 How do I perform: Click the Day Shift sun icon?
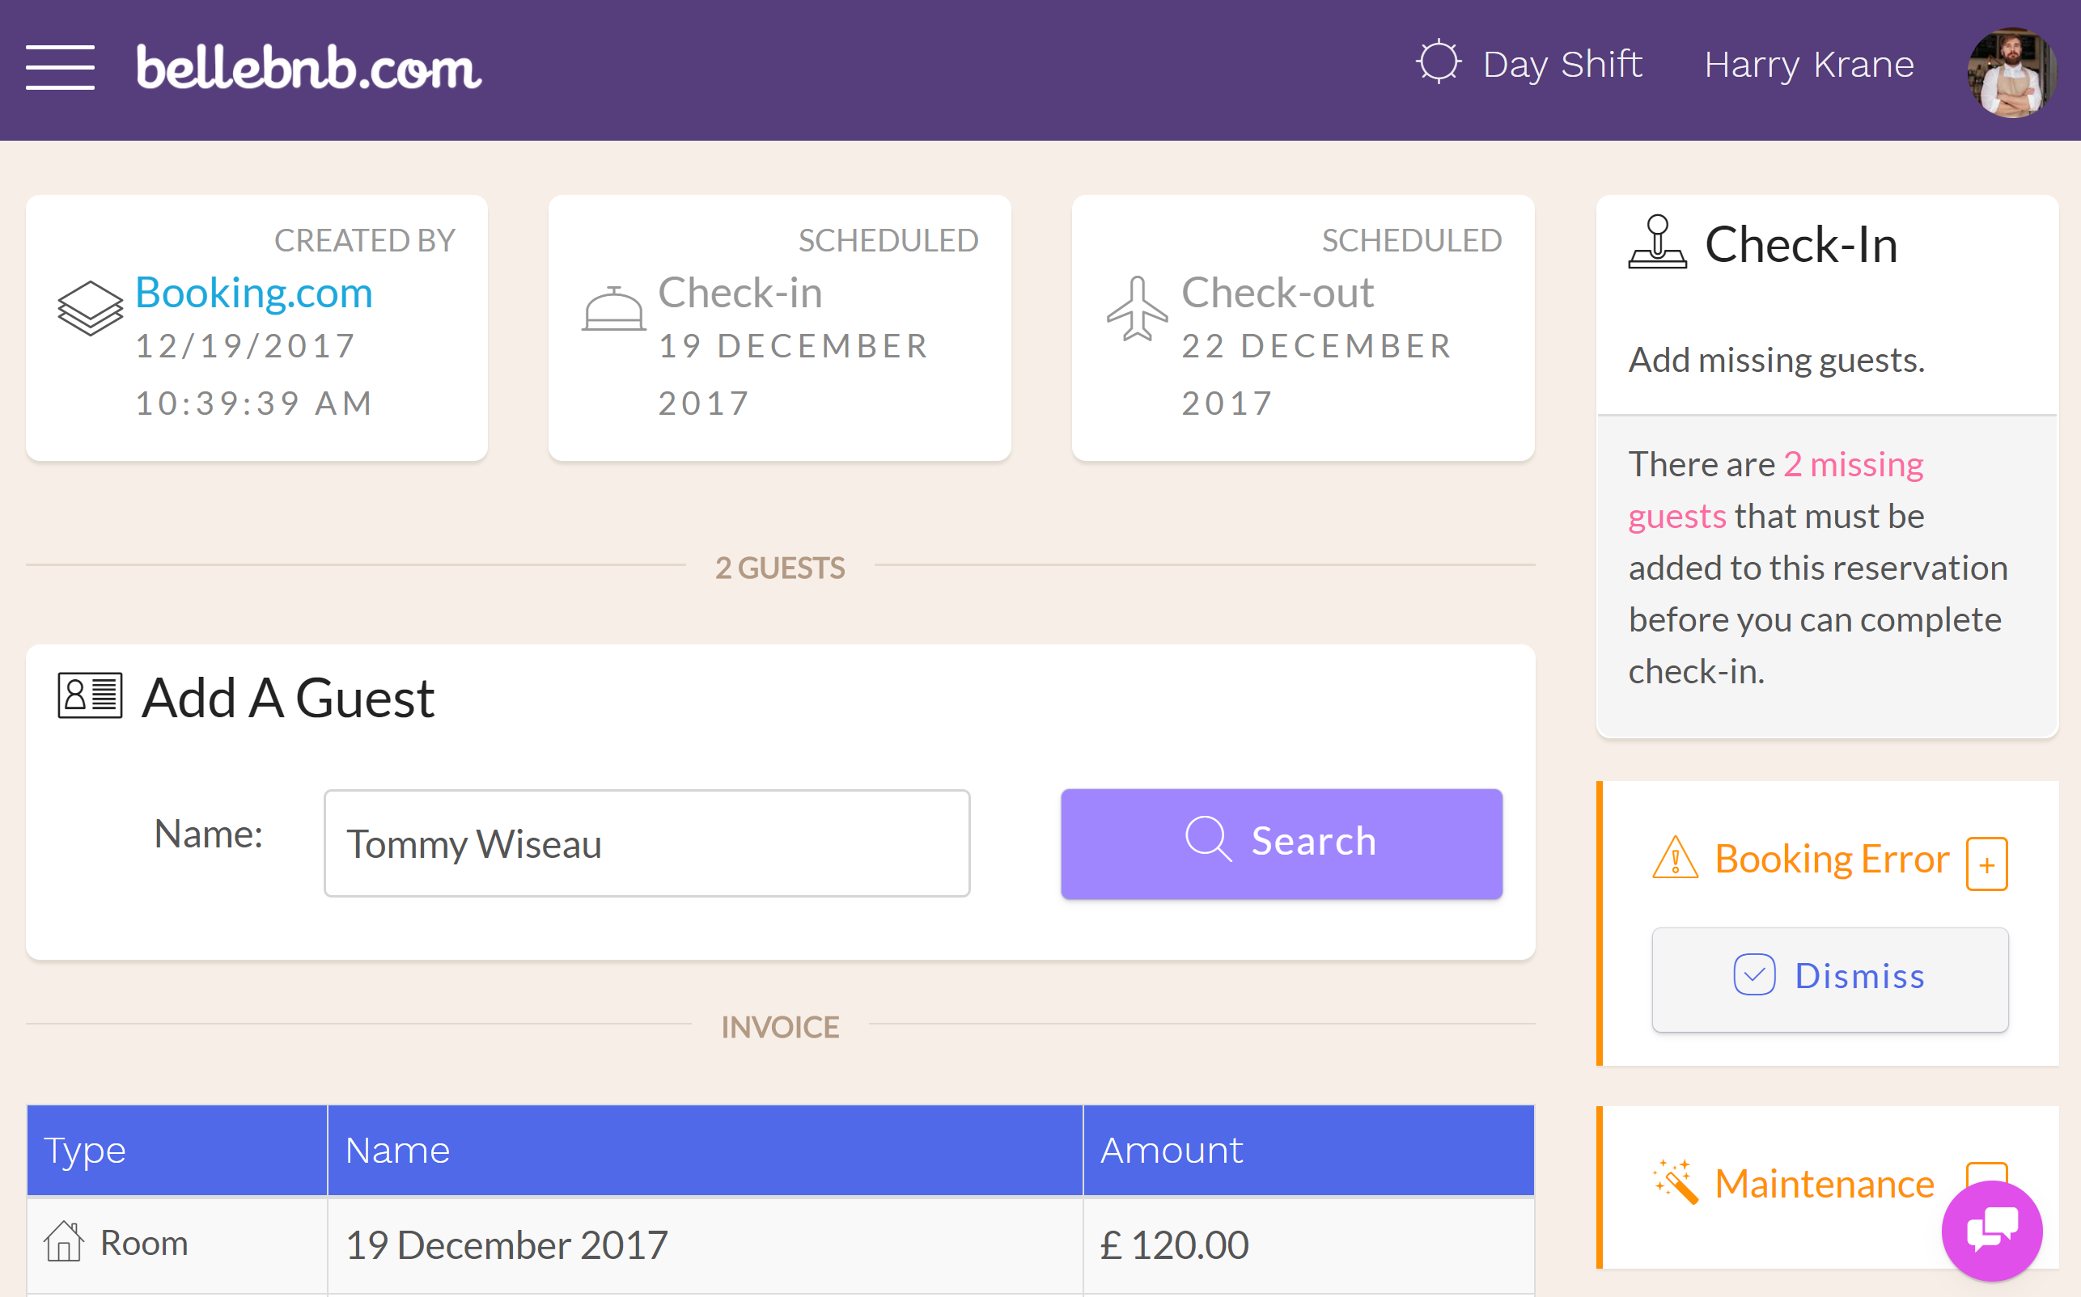tap(1438, 63)
